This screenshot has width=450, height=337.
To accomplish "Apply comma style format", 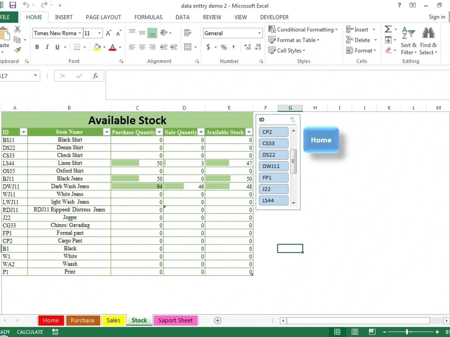I will (234, 47).
